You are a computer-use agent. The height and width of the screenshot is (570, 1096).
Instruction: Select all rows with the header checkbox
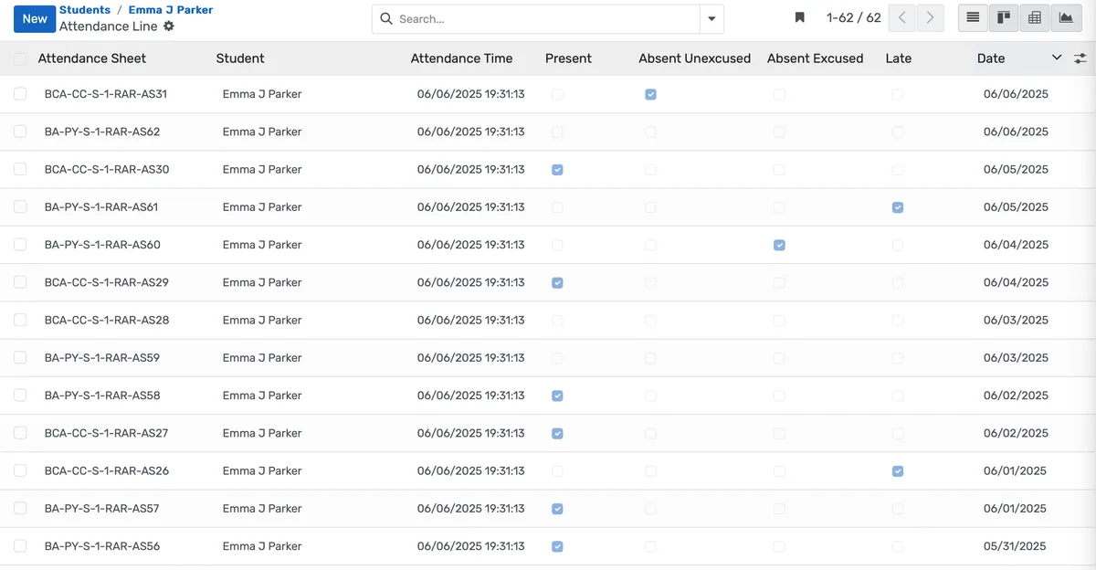coord(19,58)
